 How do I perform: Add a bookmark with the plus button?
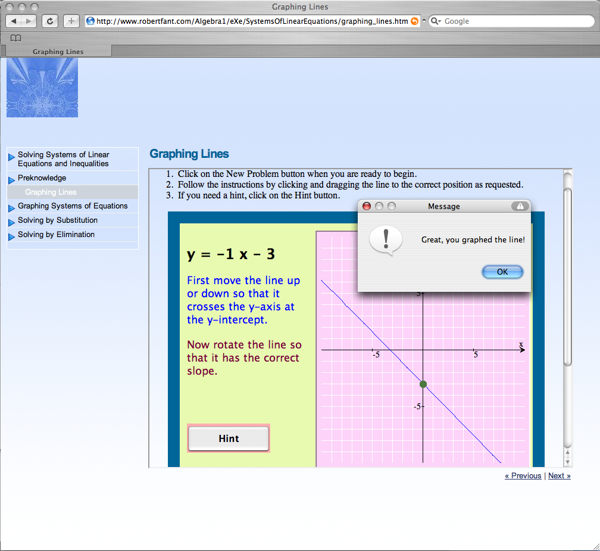(x=71, y=21)
